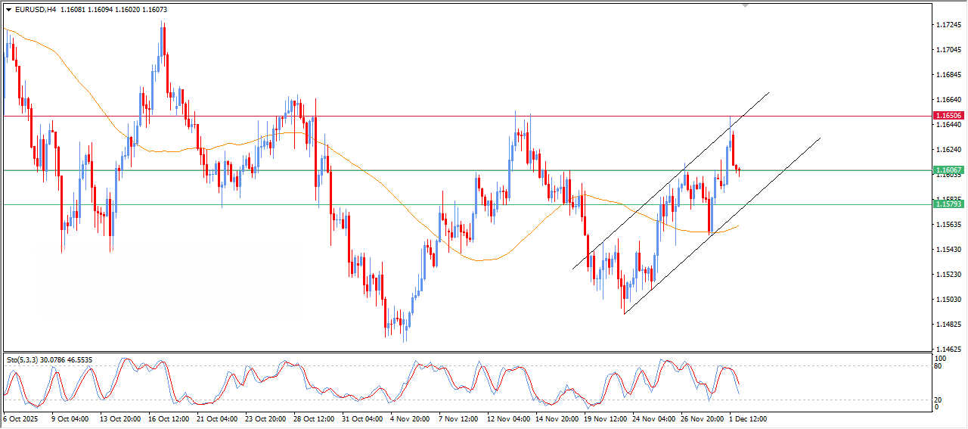Select the green 1.15793 price label

pos(948,204)
